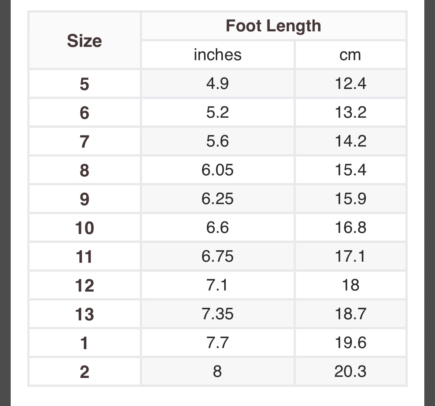Select the size 10 row label
This screenshot has height=406, width=435.
pyautogui.click(x=84, y=228)
